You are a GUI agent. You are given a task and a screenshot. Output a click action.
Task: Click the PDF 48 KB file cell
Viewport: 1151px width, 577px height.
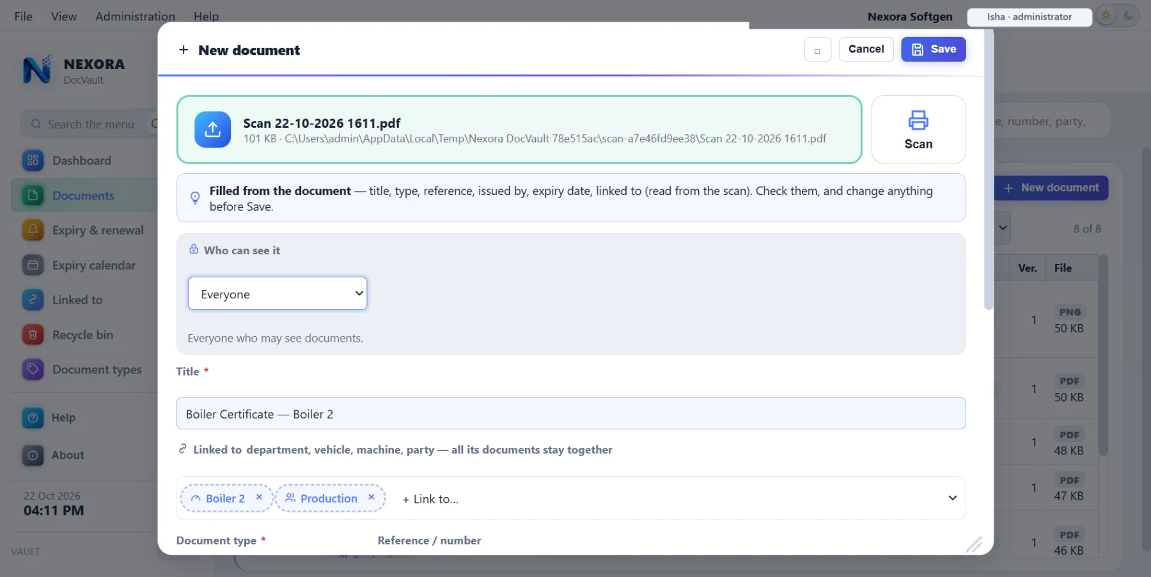click(1072, 442)
